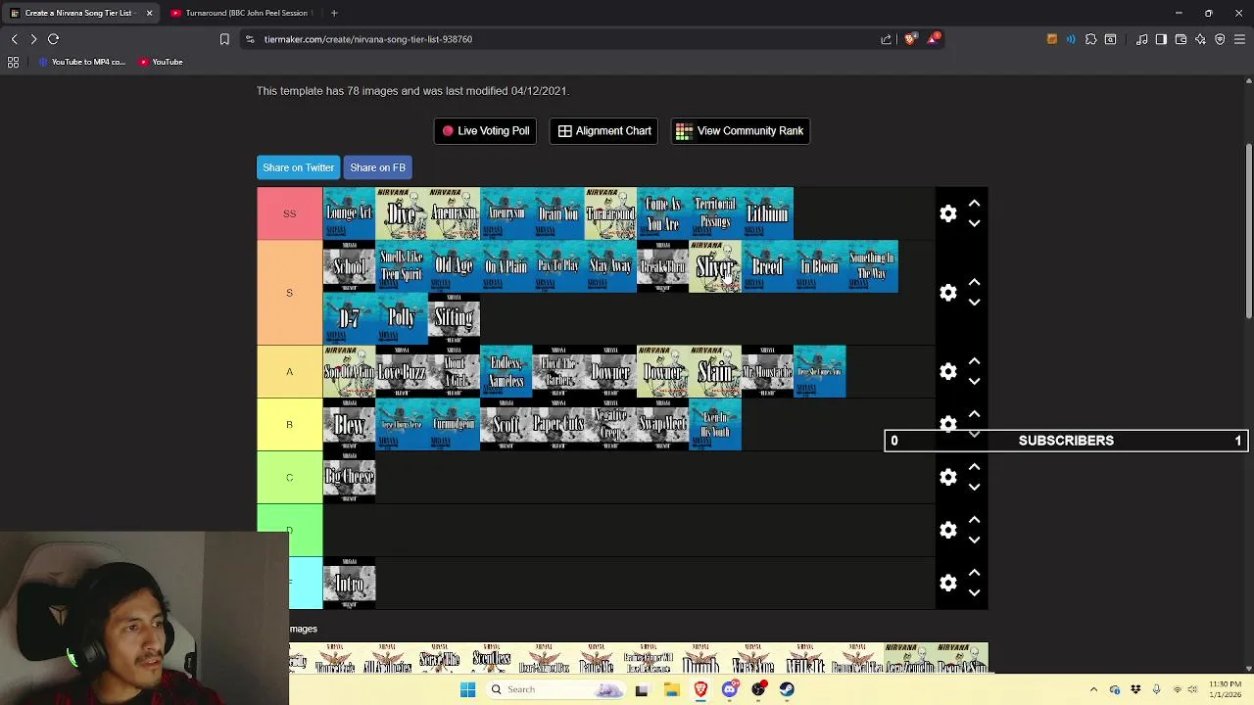Screen dimensions: 1254x705
Task: Select the Polly song tile
Action: tap(402, 319)
